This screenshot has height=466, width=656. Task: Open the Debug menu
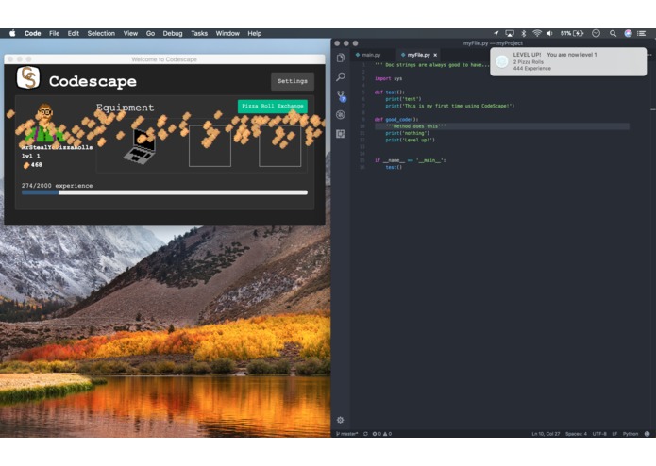click(x=173, y=33)
